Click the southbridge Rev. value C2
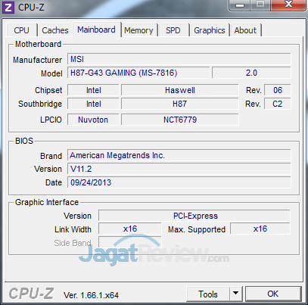 pos(278,104)
